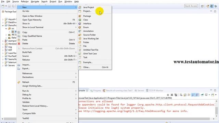
Task: Click the Annotation icon
Action: [80, 31]
